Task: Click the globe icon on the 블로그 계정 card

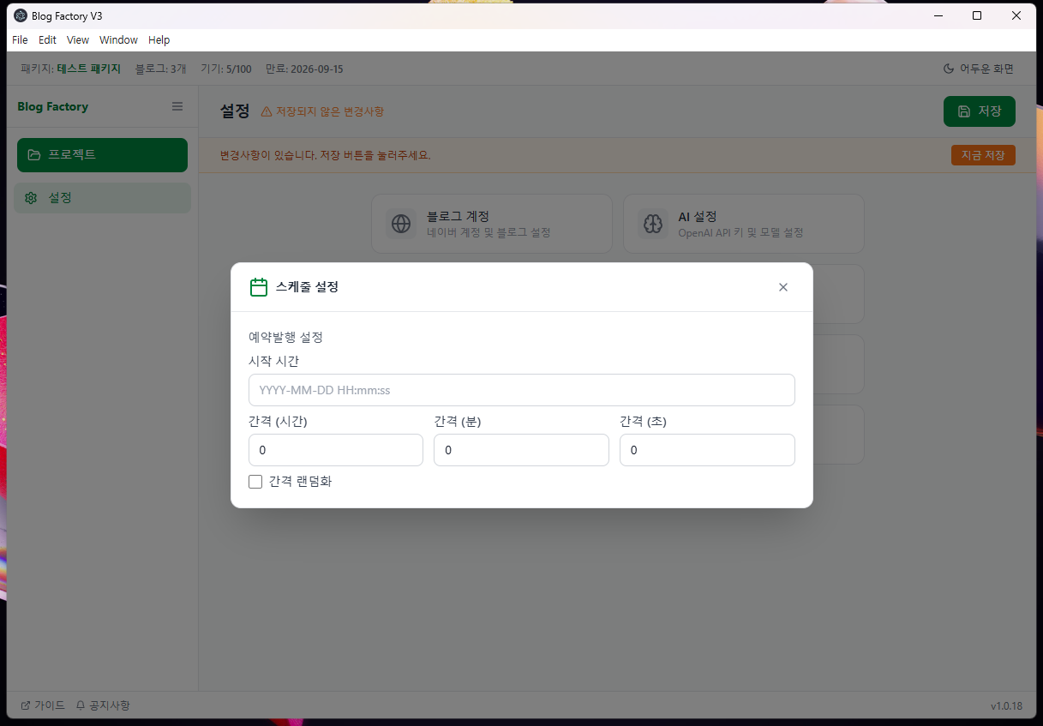Action: tap(401, 223)
